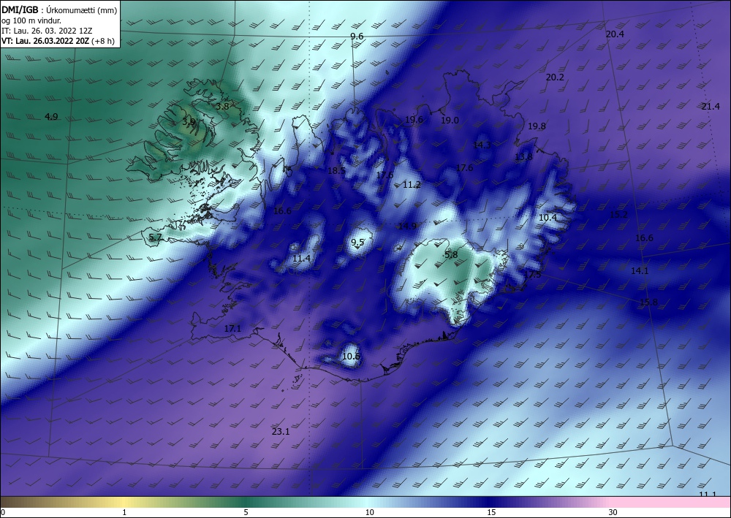Select the 10.6 value label
Image resolution: width=731 pixels, height=518 pixels.
pyautogui.click(x=351, y=357)
